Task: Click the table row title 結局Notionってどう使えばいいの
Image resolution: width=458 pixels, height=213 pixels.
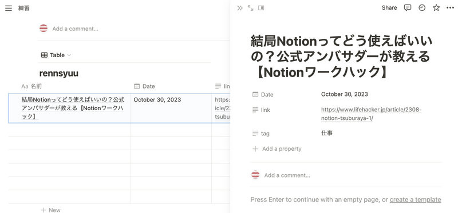Action: (x=73, y=108)
